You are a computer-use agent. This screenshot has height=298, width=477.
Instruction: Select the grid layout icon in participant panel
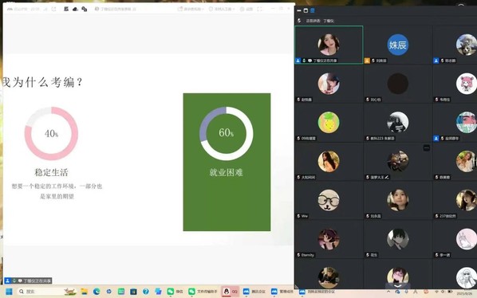[313, 10]
